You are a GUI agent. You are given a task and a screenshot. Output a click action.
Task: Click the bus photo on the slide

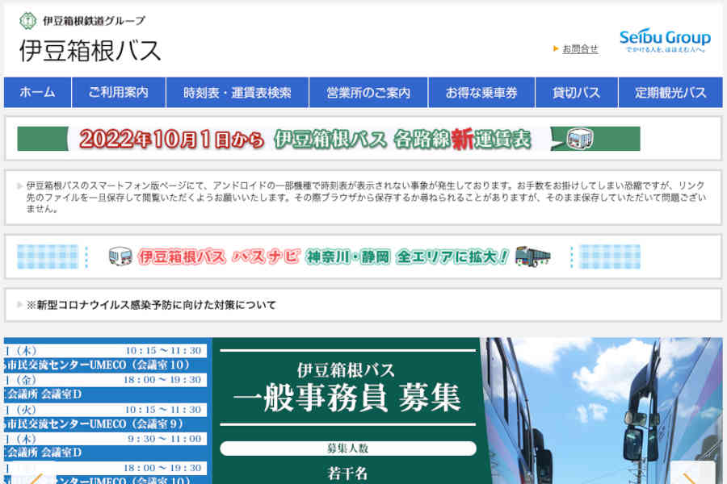coord(603,411)
